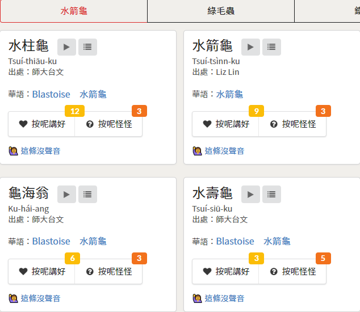Open Blastoise link in 水壽龜 card

(x=235, y=241)
